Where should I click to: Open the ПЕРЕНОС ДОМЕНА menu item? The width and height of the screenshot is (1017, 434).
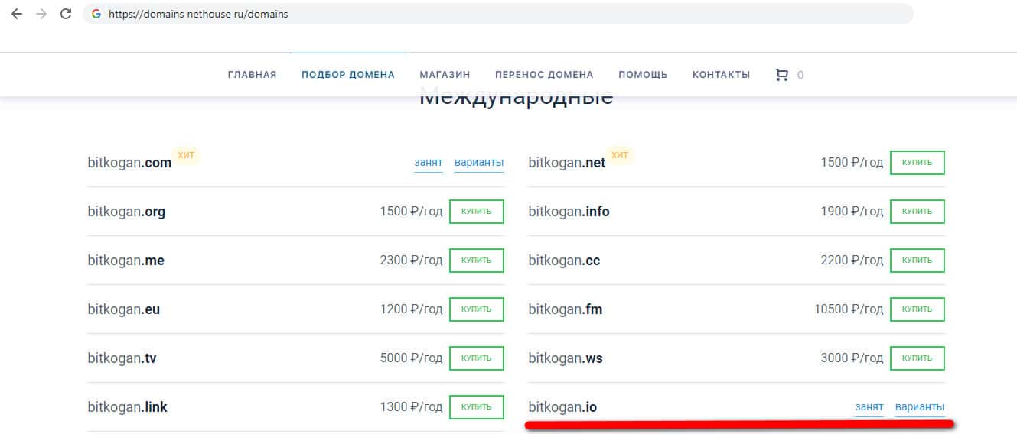point(544,75)
